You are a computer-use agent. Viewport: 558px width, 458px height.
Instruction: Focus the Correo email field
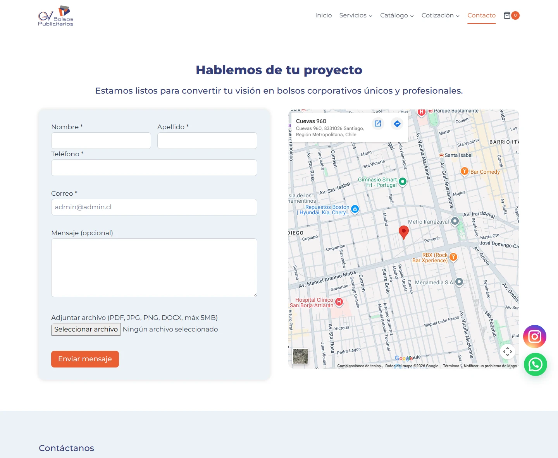click(x=154, y=207)
